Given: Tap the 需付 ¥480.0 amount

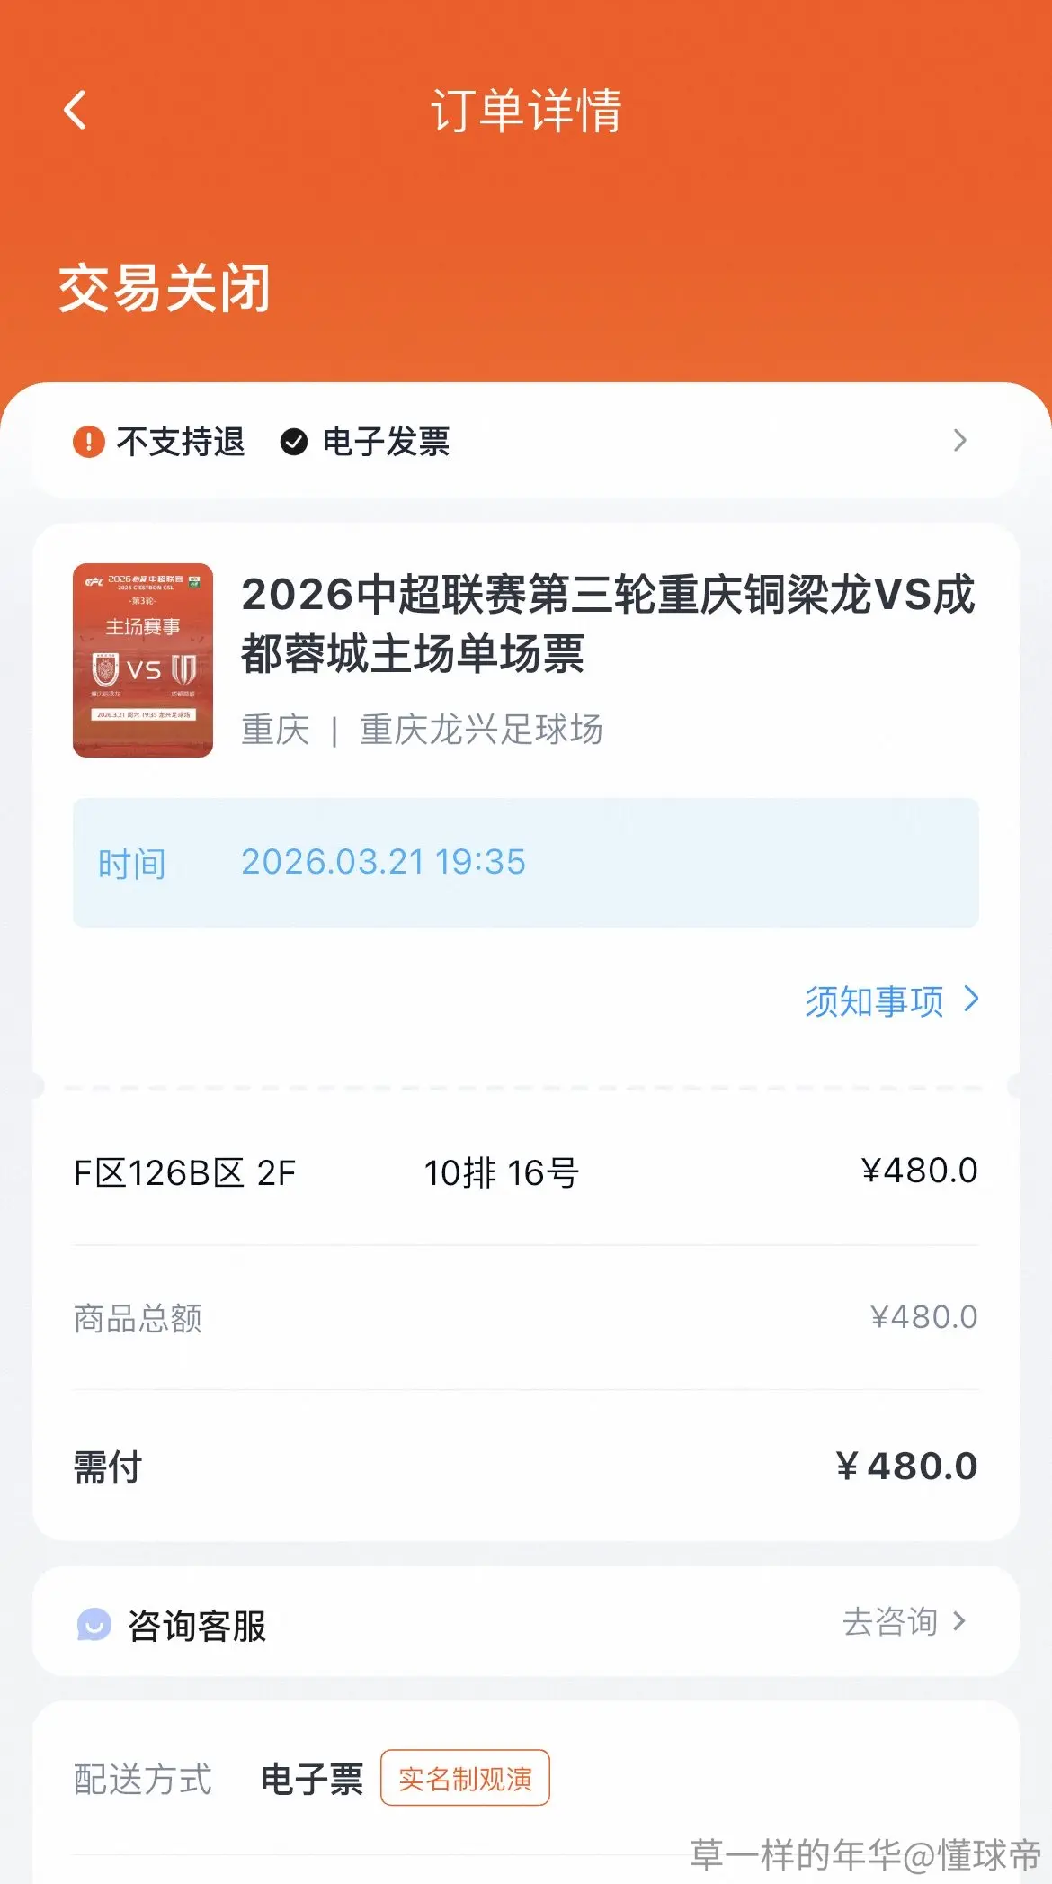Looking at the screenshot, I should pyautogui.click(x=906, y=1467).
